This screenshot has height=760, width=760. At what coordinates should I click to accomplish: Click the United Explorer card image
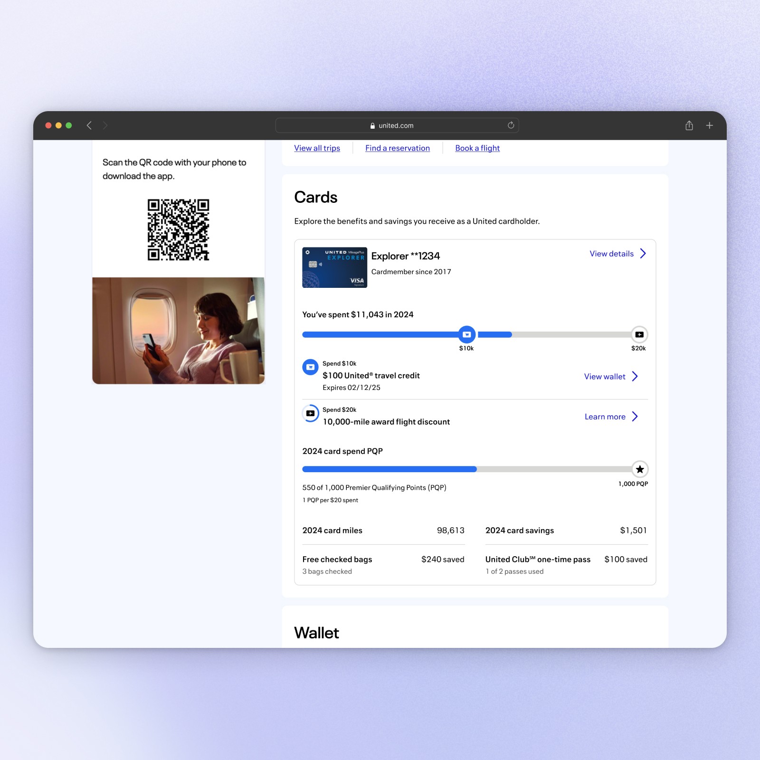[x=335, y=267]
